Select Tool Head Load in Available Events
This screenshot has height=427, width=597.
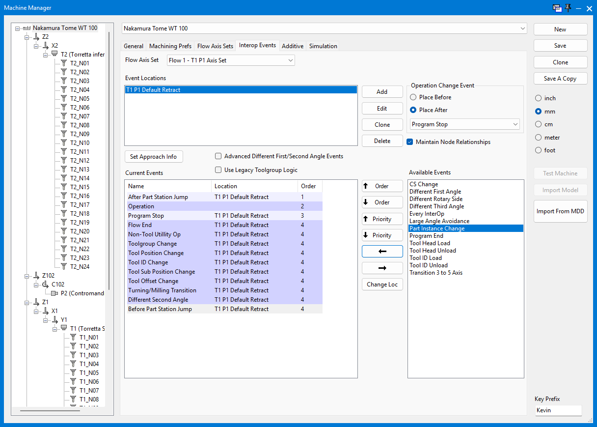(x=466, y=243)
